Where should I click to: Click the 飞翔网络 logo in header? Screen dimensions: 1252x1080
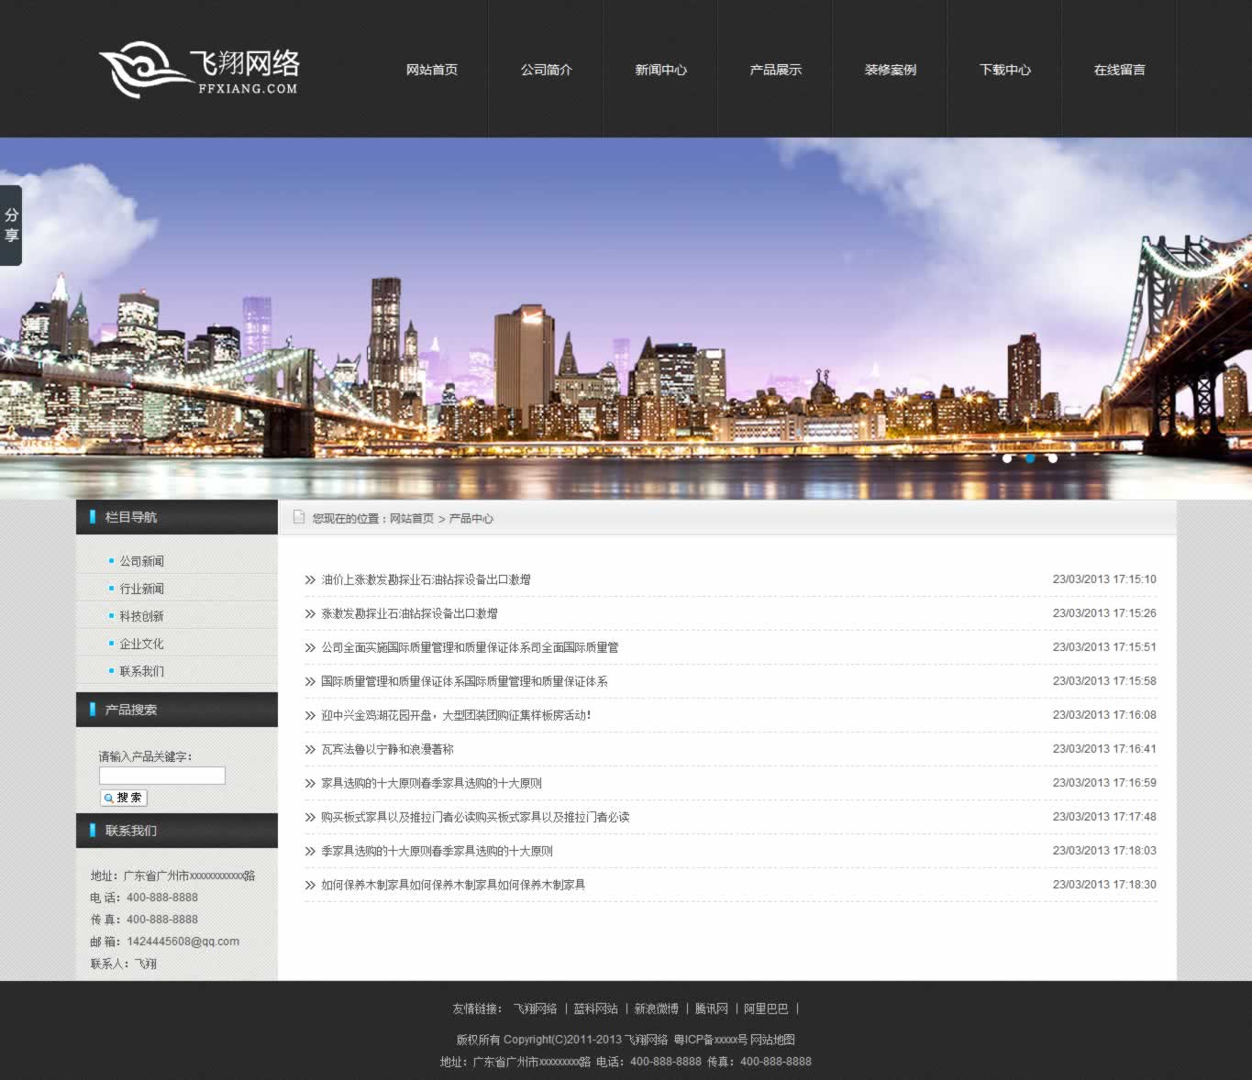(x=199, y=70)
